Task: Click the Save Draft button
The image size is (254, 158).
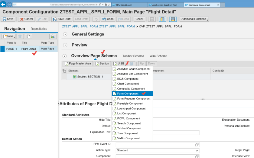Action: (62, 19)
